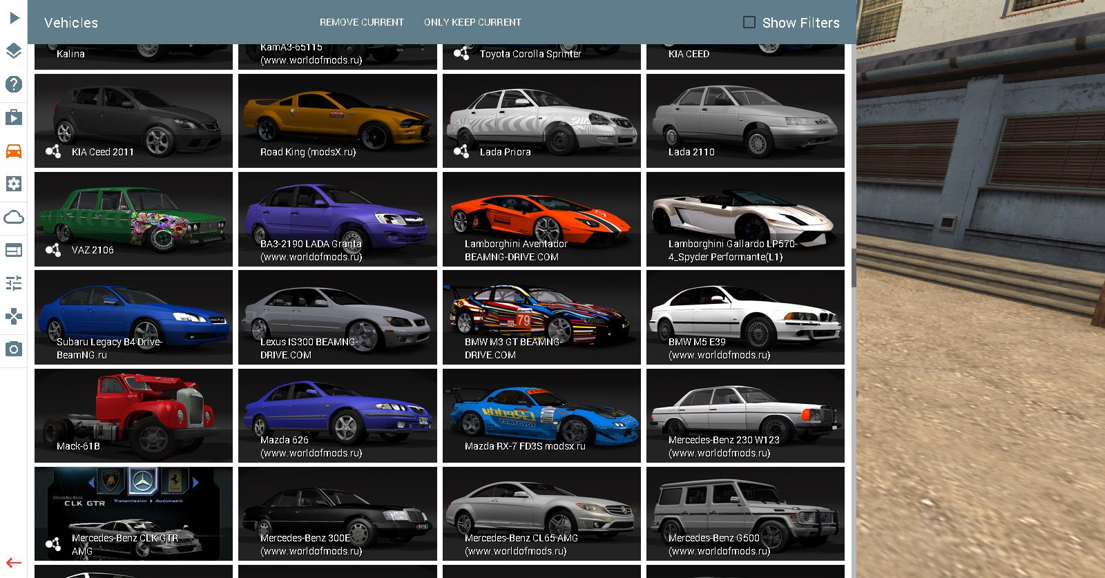The image size is (1105, 578).
Task: Select the Mercedes-Benz CLK GTR AMG thumbnail
Action: click(133, 513)
